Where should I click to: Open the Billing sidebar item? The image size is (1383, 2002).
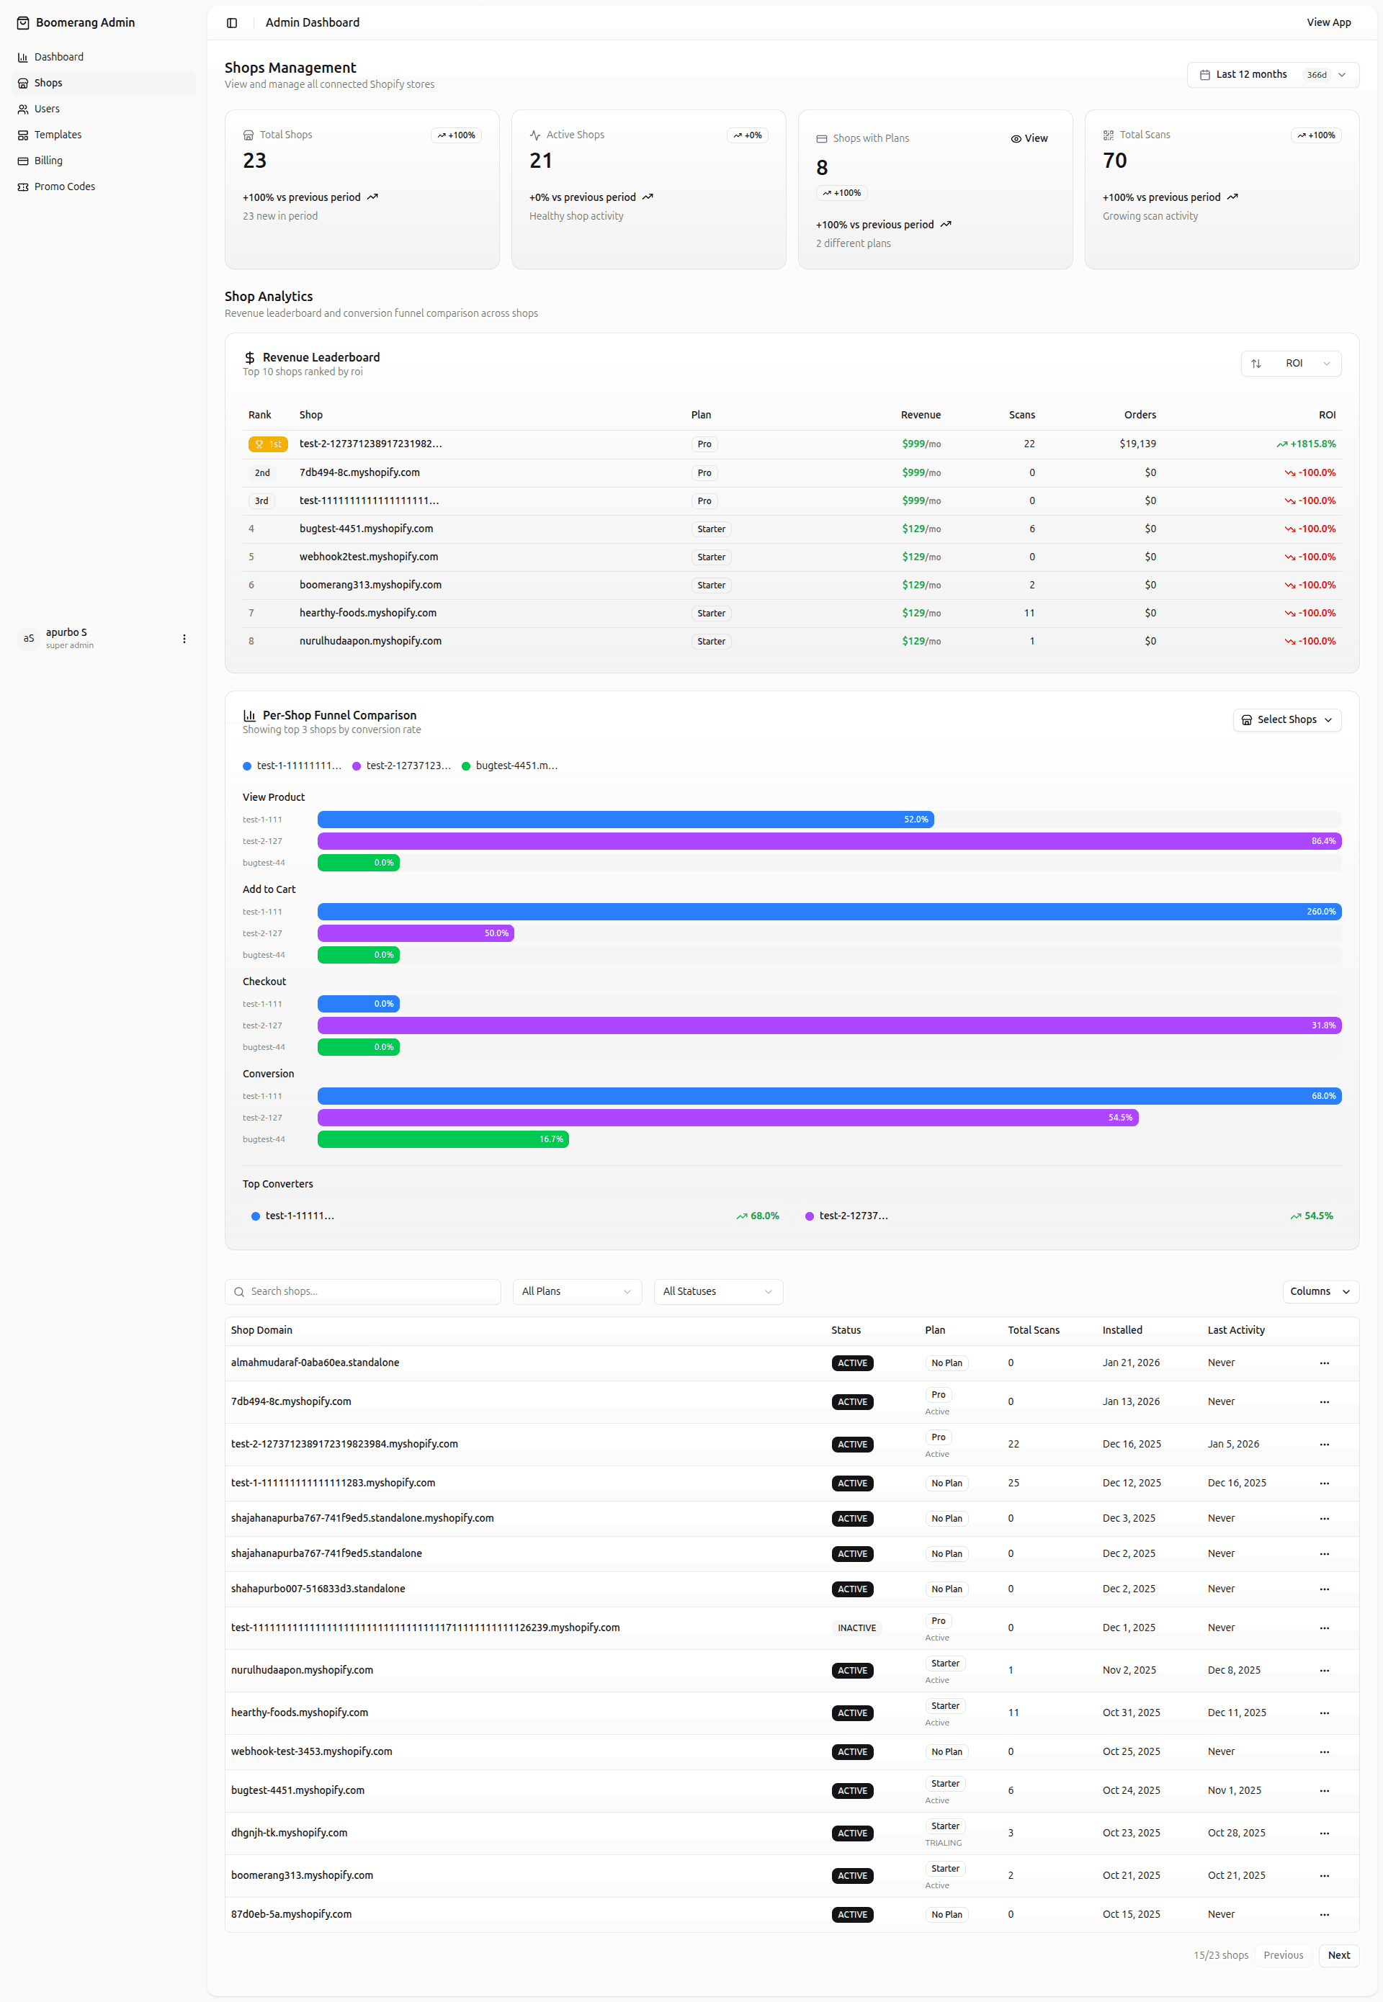click(48, 161)
